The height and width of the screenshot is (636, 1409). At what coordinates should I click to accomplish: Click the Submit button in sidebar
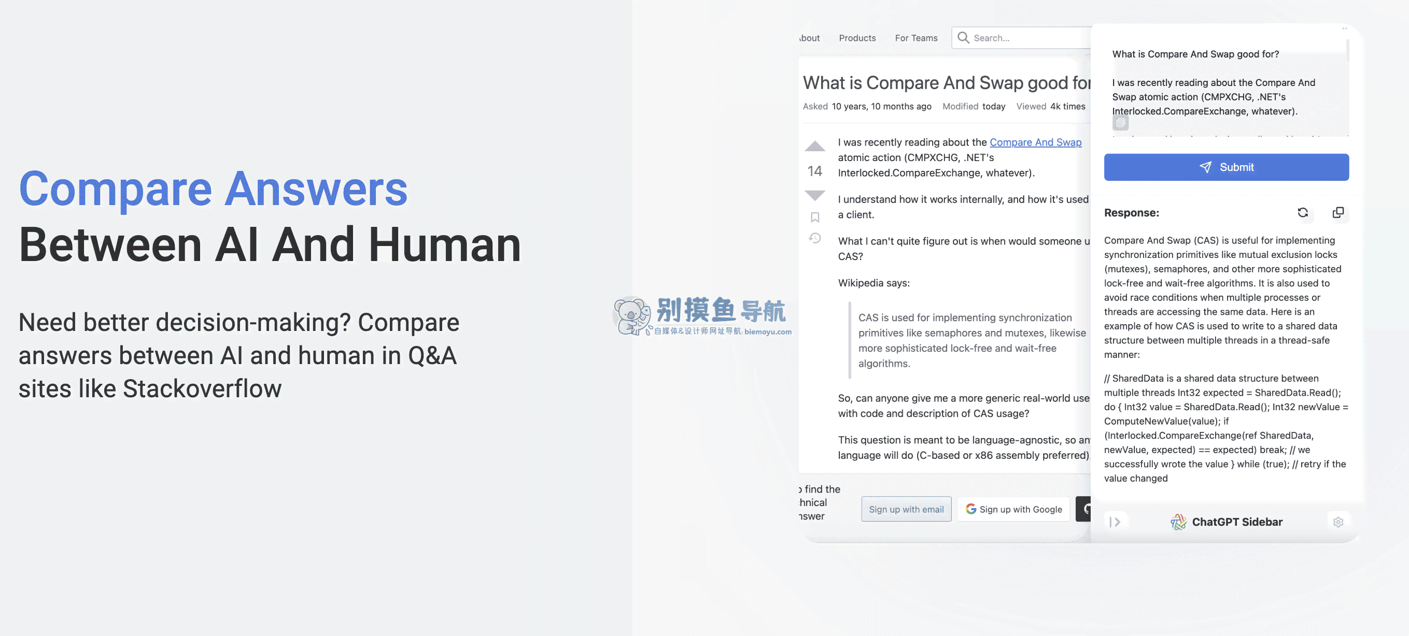(x=1227, y=167)
